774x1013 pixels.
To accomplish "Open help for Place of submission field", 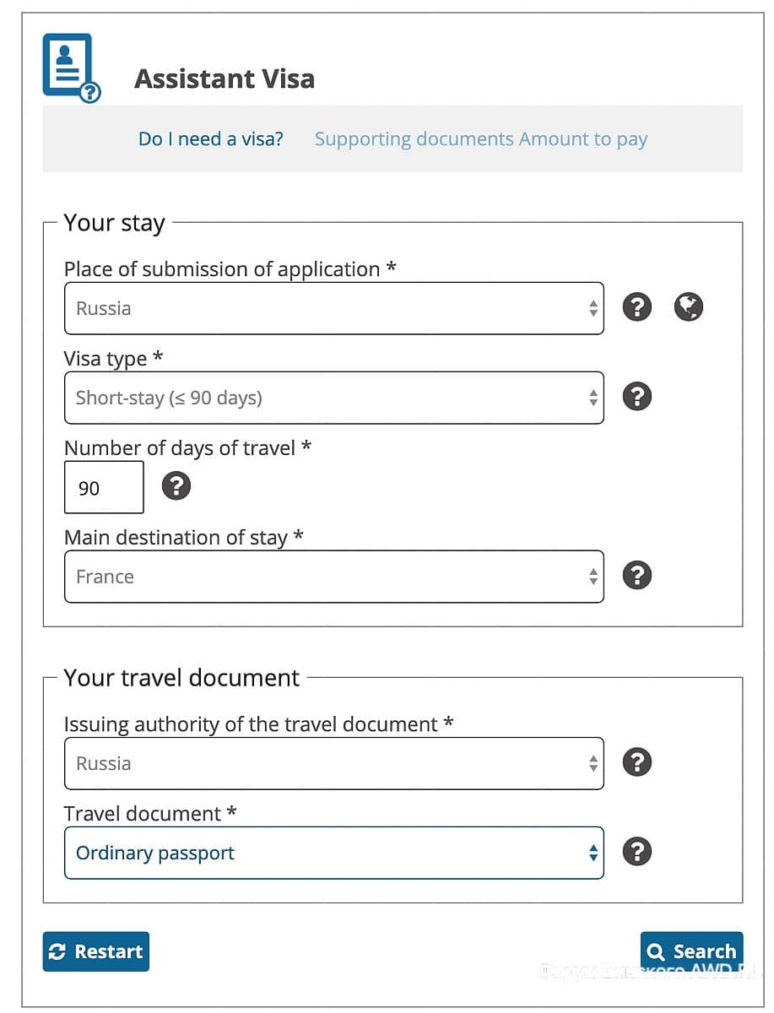I will click(x=637, y=307).
